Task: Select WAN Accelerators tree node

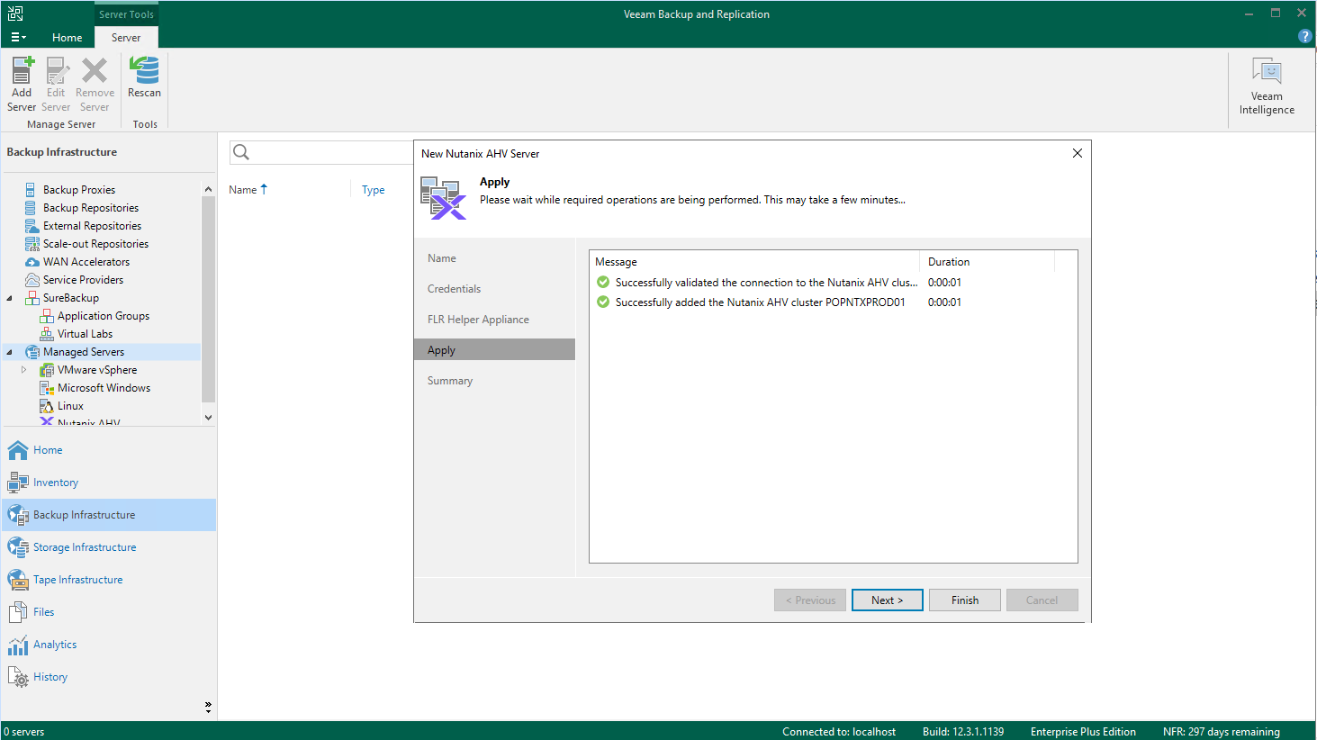Action: pos(86,262)
